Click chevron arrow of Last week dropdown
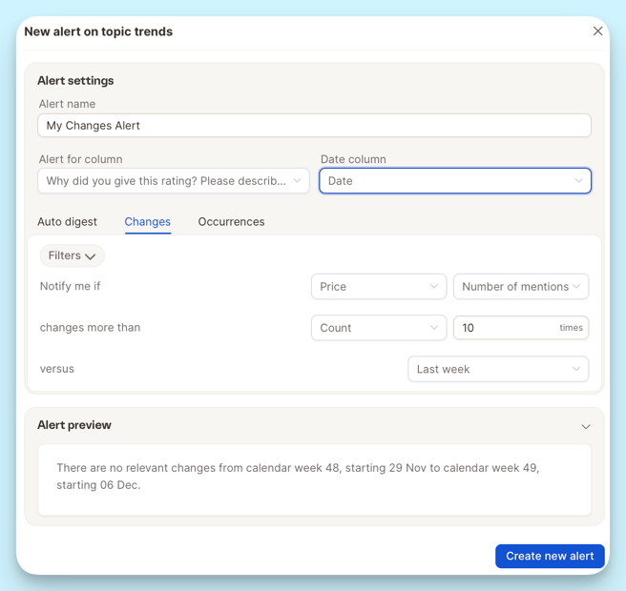Viewport: 626px width, 591px height. click(x=576, y=369)
